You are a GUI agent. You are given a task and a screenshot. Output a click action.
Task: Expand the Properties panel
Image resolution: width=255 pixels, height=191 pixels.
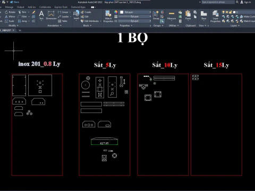pyautogui.click(x=126, y=25)
